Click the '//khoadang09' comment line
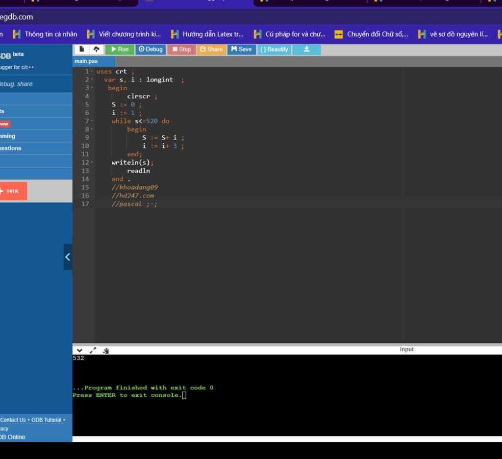502x459 pixels. [134, 187]
